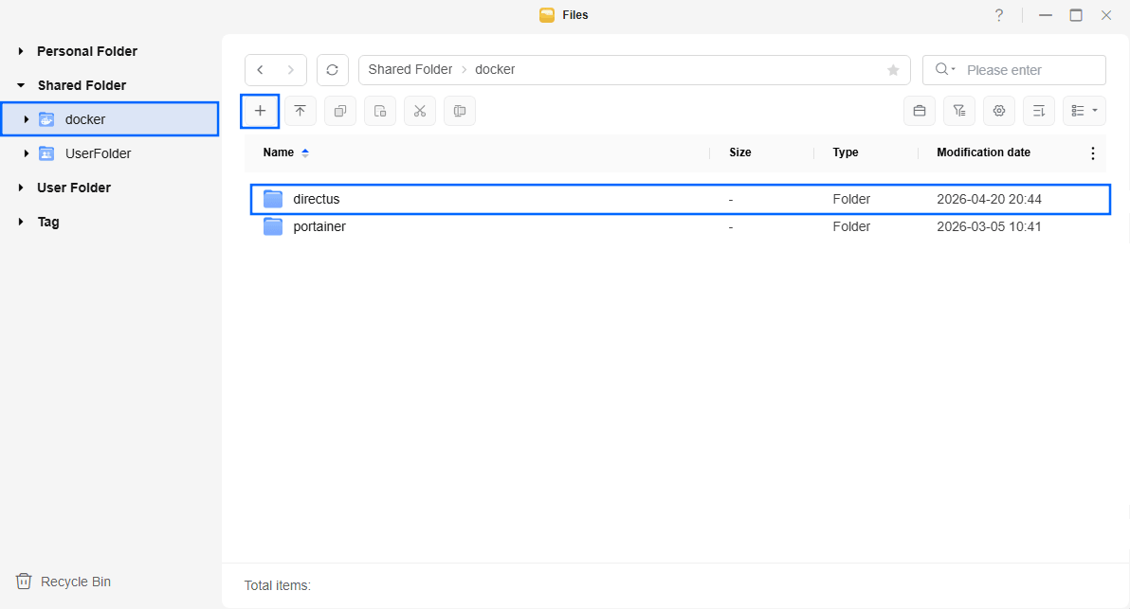Open the gear settings icon
The height and width of the screenshot is (609, 1130).
pos(998,111)
